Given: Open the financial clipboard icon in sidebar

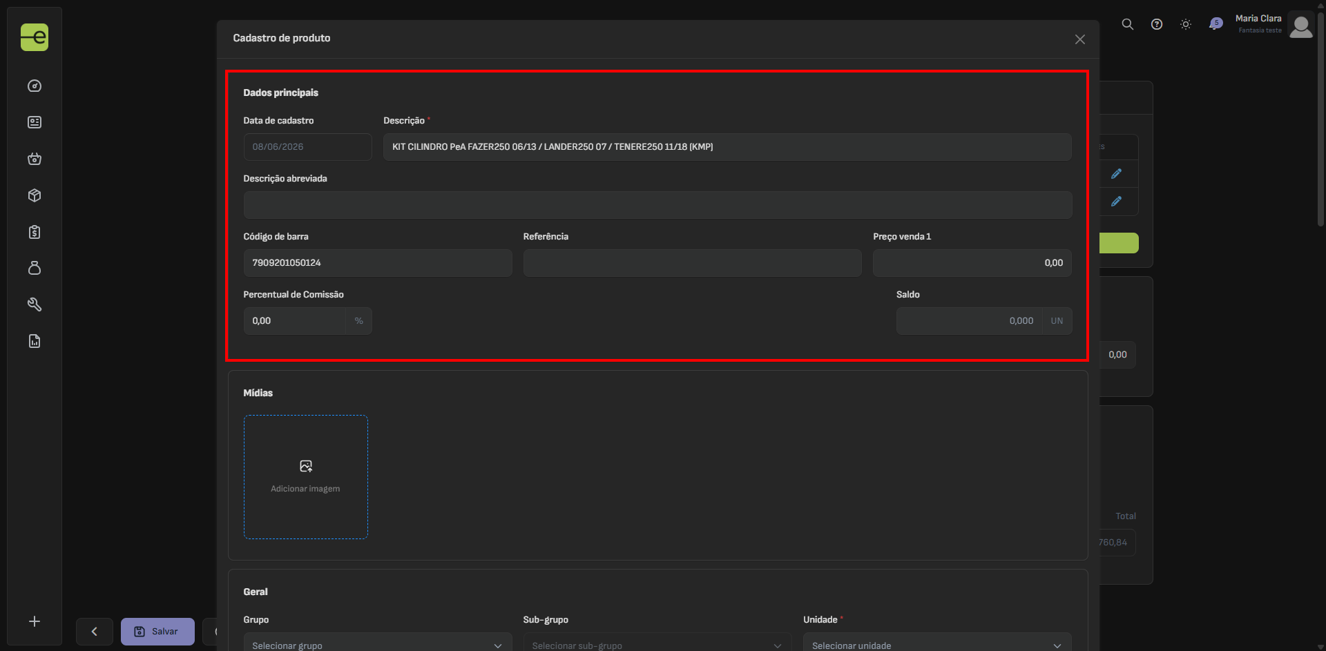Looking at the screenshot, I should [x=35, y=232].
